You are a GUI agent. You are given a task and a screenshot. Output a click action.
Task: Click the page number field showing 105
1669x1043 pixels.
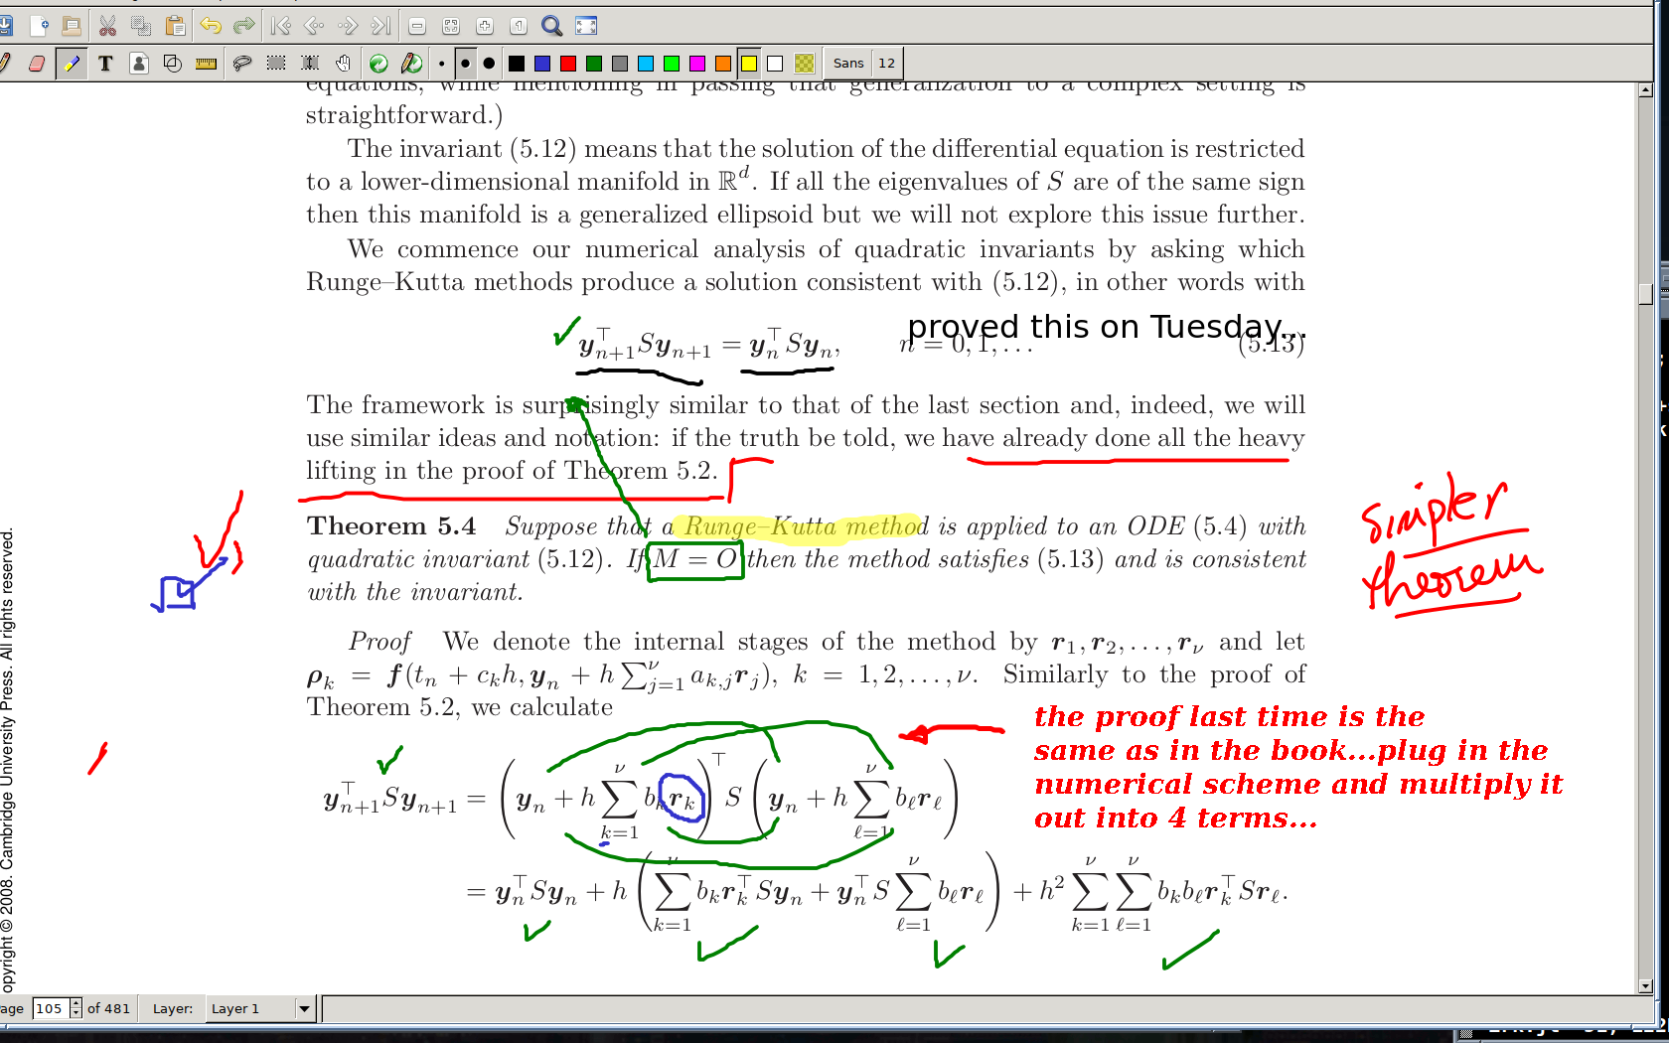(50, 1009)
